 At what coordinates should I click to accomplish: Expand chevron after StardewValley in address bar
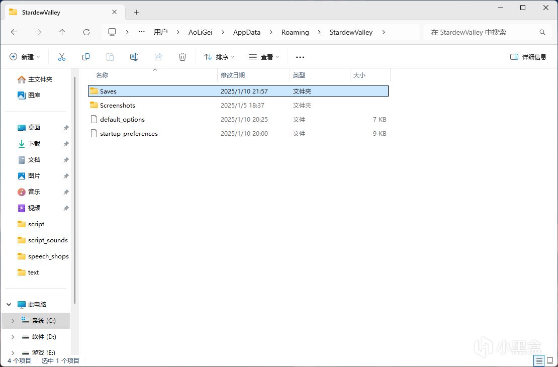383,32
